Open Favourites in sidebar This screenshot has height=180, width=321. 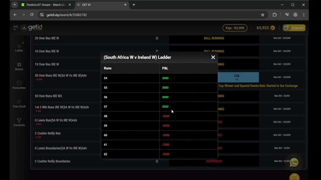pos(19,85)
